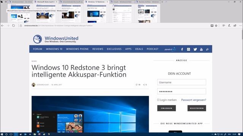Switch to Reviews Archive tab

coord(147,2)
